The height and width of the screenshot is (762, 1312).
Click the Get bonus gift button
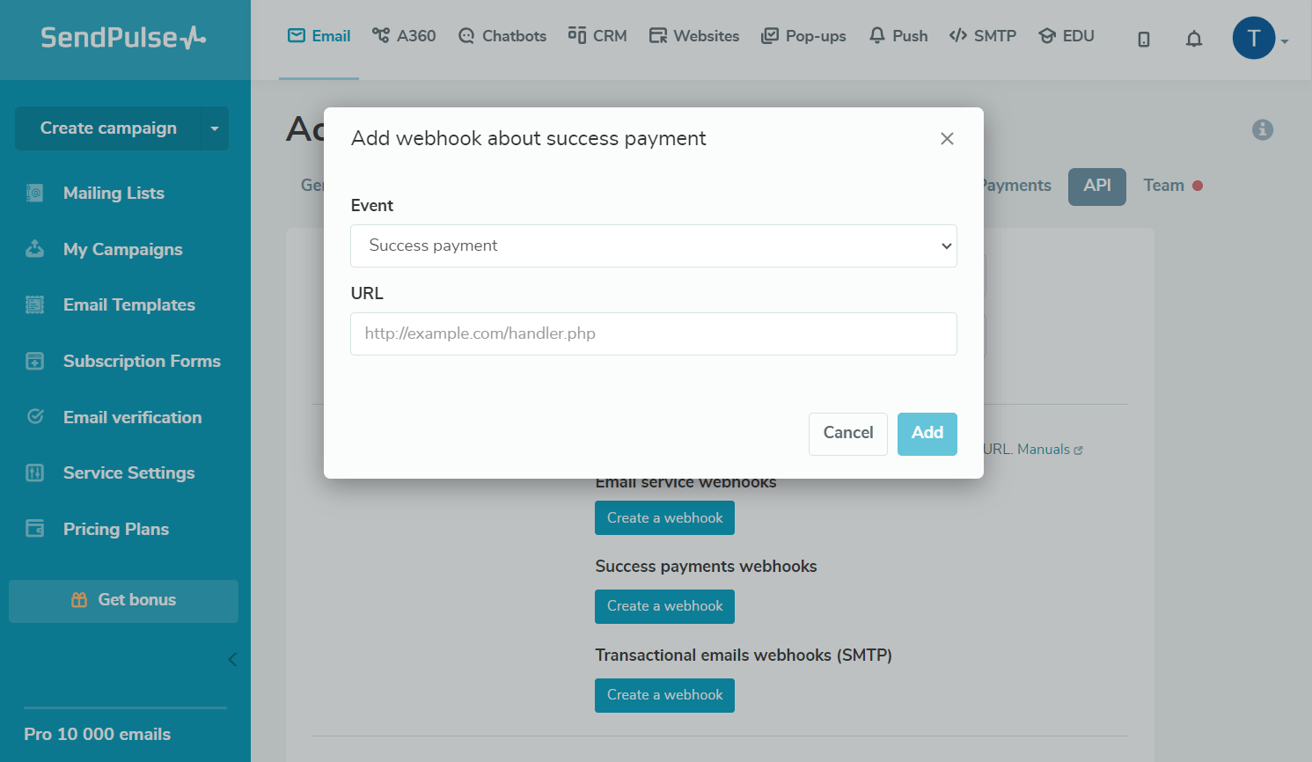[x=123, y=600]
